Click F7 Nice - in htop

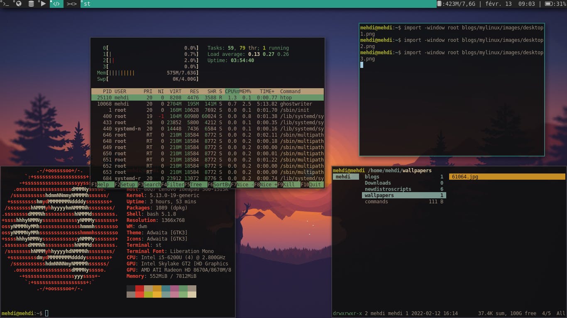242,185
